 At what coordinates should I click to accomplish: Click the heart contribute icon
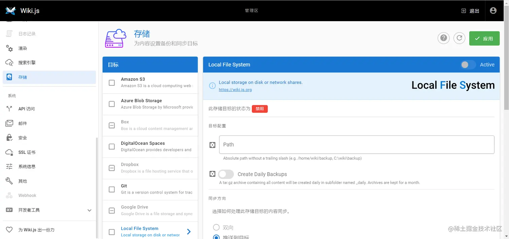[9, 230]
